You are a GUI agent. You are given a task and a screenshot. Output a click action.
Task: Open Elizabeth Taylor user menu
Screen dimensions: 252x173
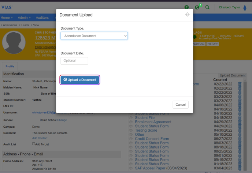pyautogui.click(x=230, y=7)
